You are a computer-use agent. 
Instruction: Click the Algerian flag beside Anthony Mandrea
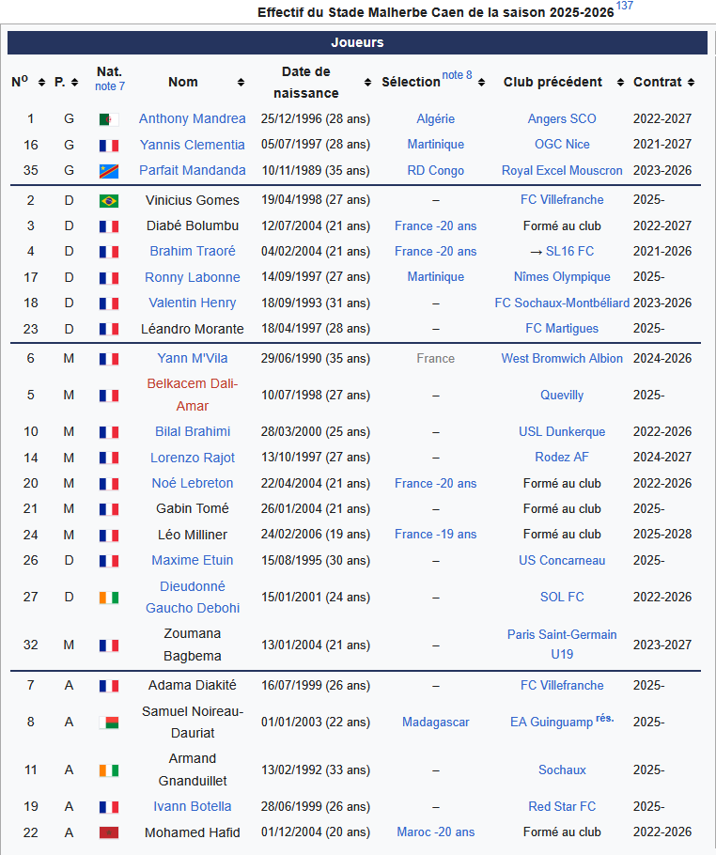point(109,119)
